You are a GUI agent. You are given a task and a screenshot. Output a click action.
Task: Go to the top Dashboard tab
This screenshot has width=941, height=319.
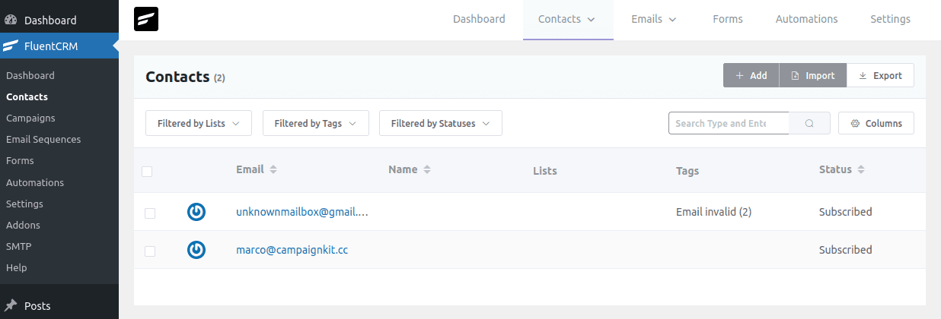479,20
